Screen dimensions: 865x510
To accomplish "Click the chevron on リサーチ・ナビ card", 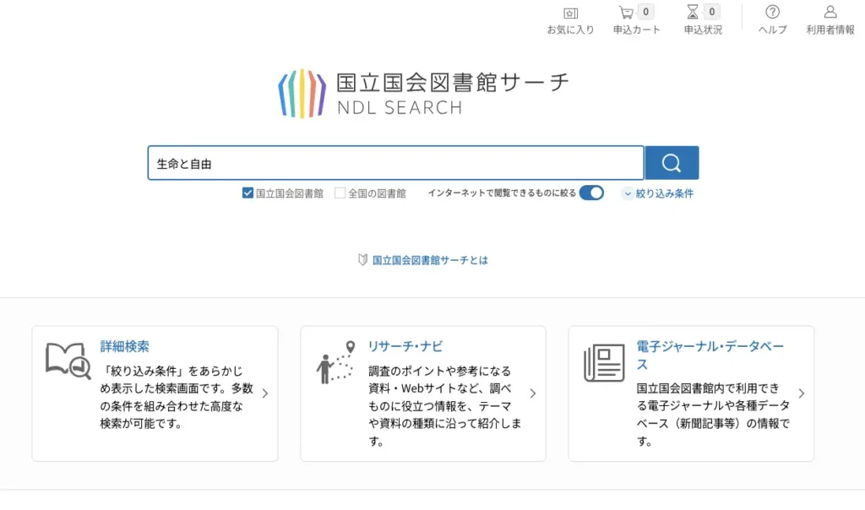I will [x=533, y=393].
